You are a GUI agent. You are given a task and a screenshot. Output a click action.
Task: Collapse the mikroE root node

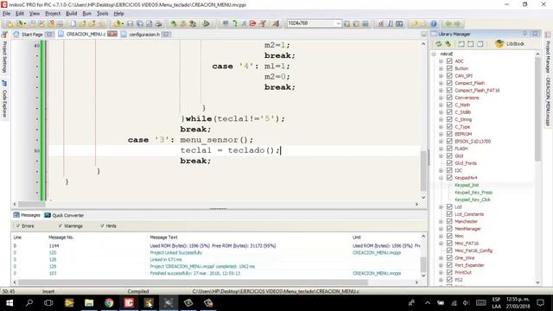(x=434, y=54)
